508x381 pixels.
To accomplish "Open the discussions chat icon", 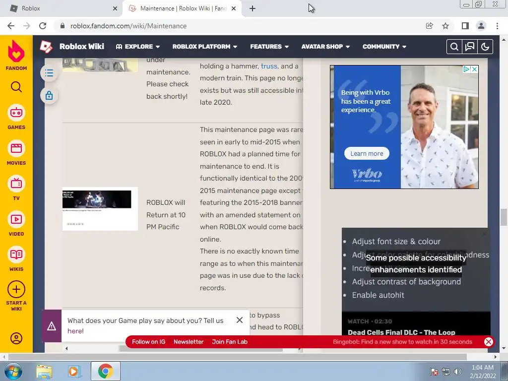I will (470, 47).
